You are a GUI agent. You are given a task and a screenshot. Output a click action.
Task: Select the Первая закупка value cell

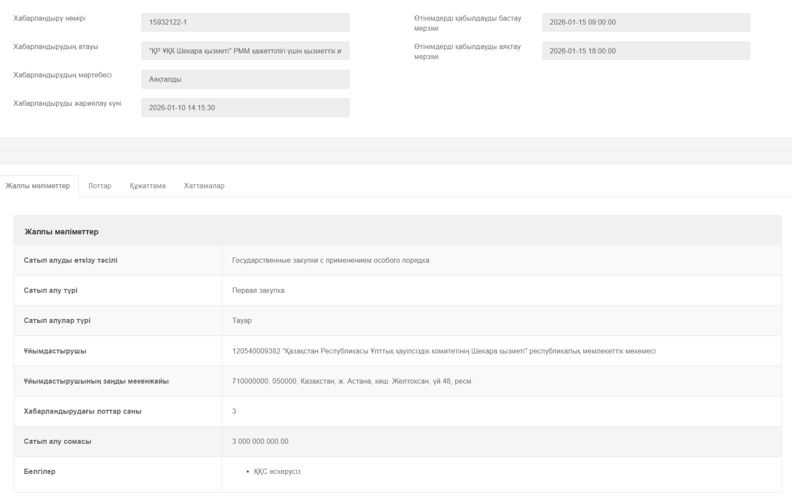258,291
